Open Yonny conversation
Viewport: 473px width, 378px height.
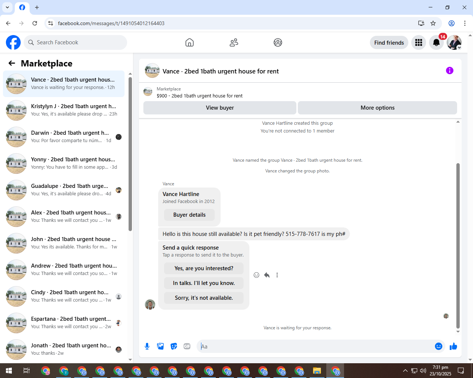tap(64, 164)
